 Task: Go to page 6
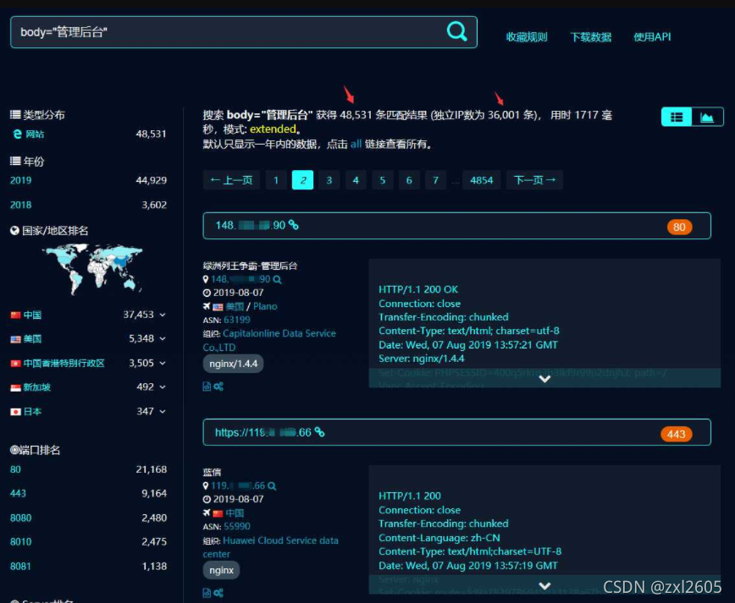409,180
